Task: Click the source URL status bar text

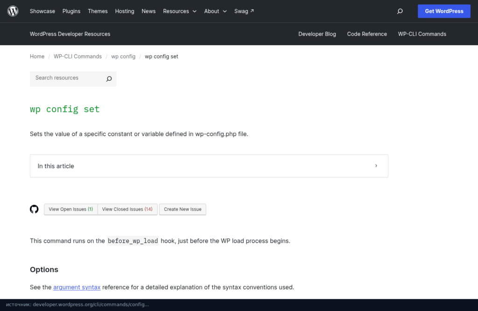Action: (77, 304)
